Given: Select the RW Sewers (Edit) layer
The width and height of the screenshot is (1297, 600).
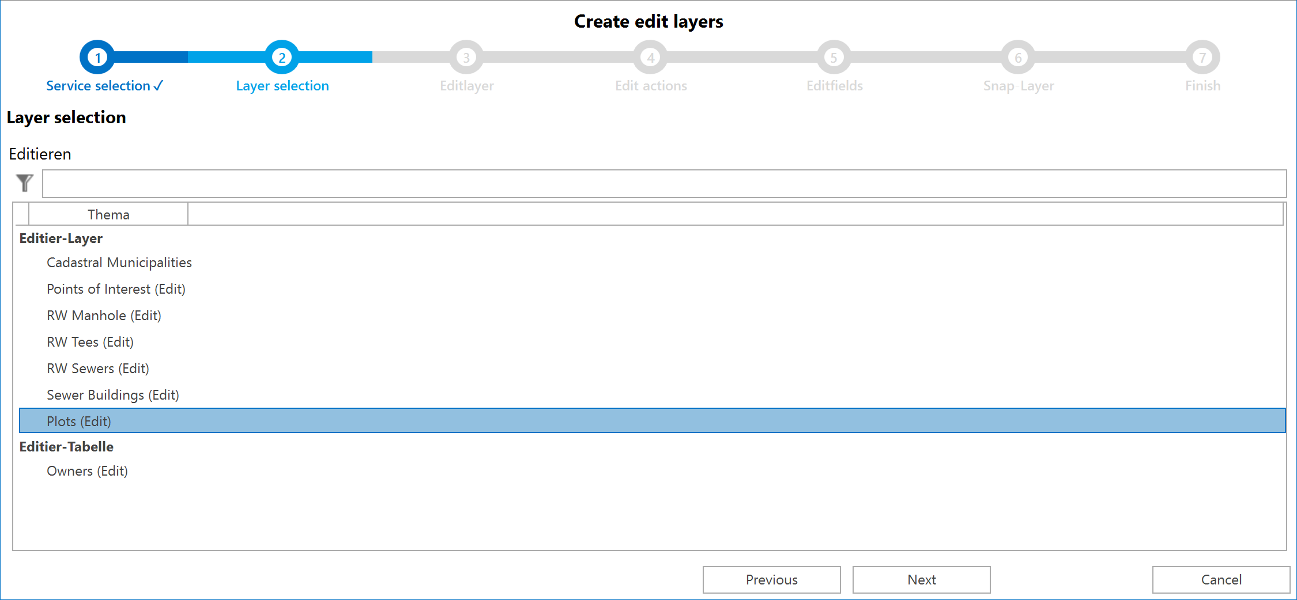Looking at the screenshot, I should coord(97,369).
